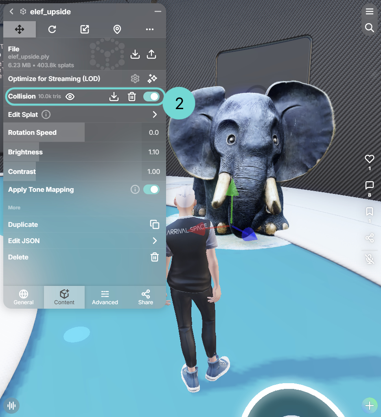Expand the Edit Splat section
This screenshot has width=381, height=417.
(155, 114)
